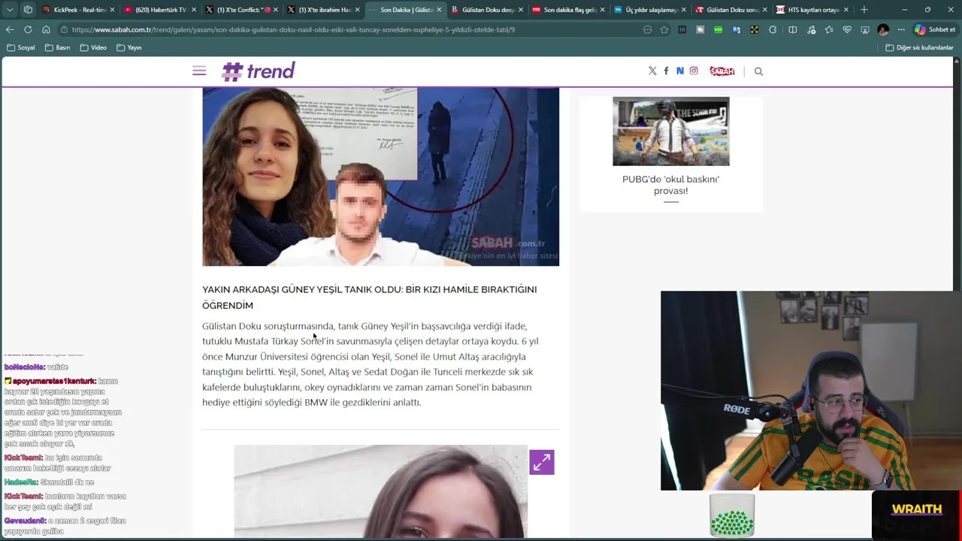
Task: Open the PUBG okul baskını thumbnail
Action: (x=670, y=131)
